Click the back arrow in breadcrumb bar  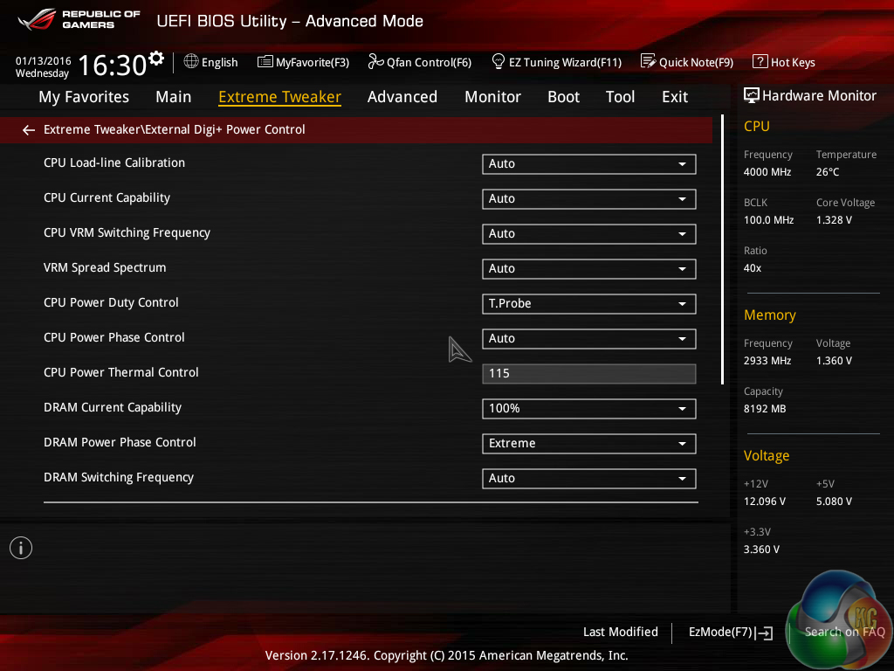pyautogui.click(x=29, y=130)
